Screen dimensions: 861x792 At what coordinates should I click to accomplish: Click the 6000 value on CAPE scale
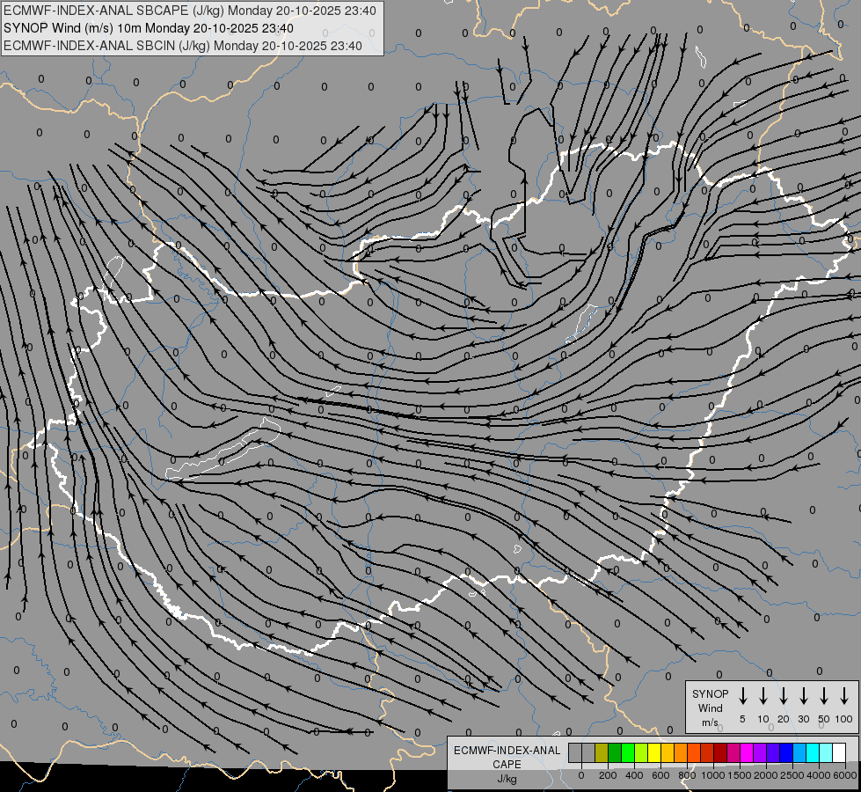pos(845,775)
